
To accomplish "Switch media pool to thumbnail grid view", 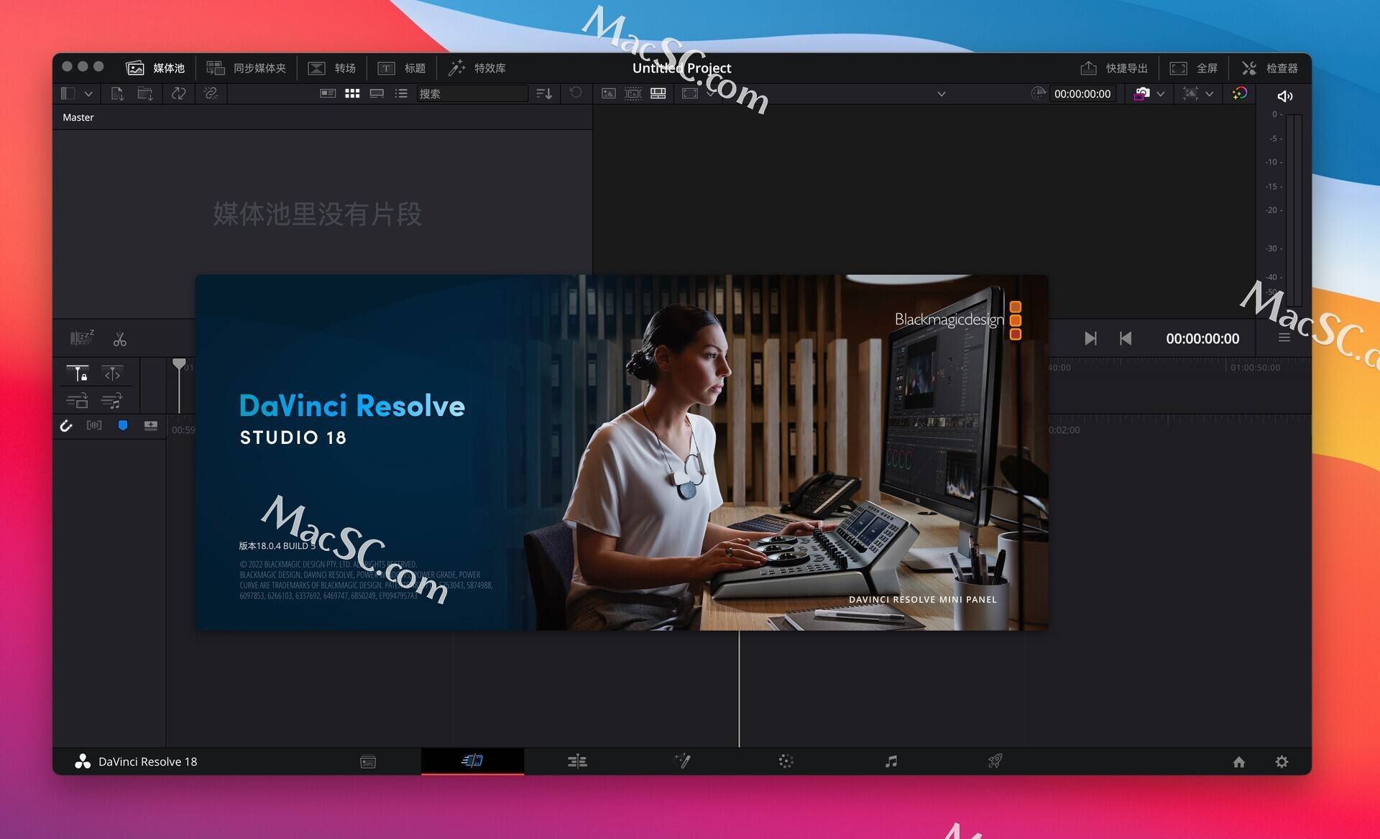I will (x=352, y=93).
